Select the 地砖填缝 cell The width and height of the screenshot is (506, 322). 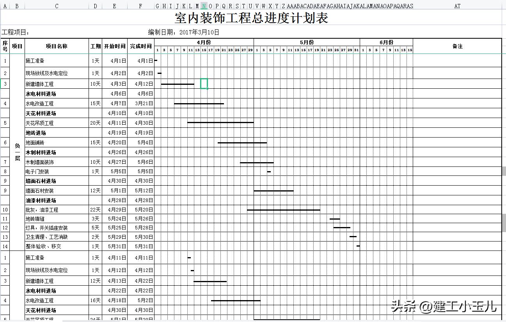coord(57,219)
